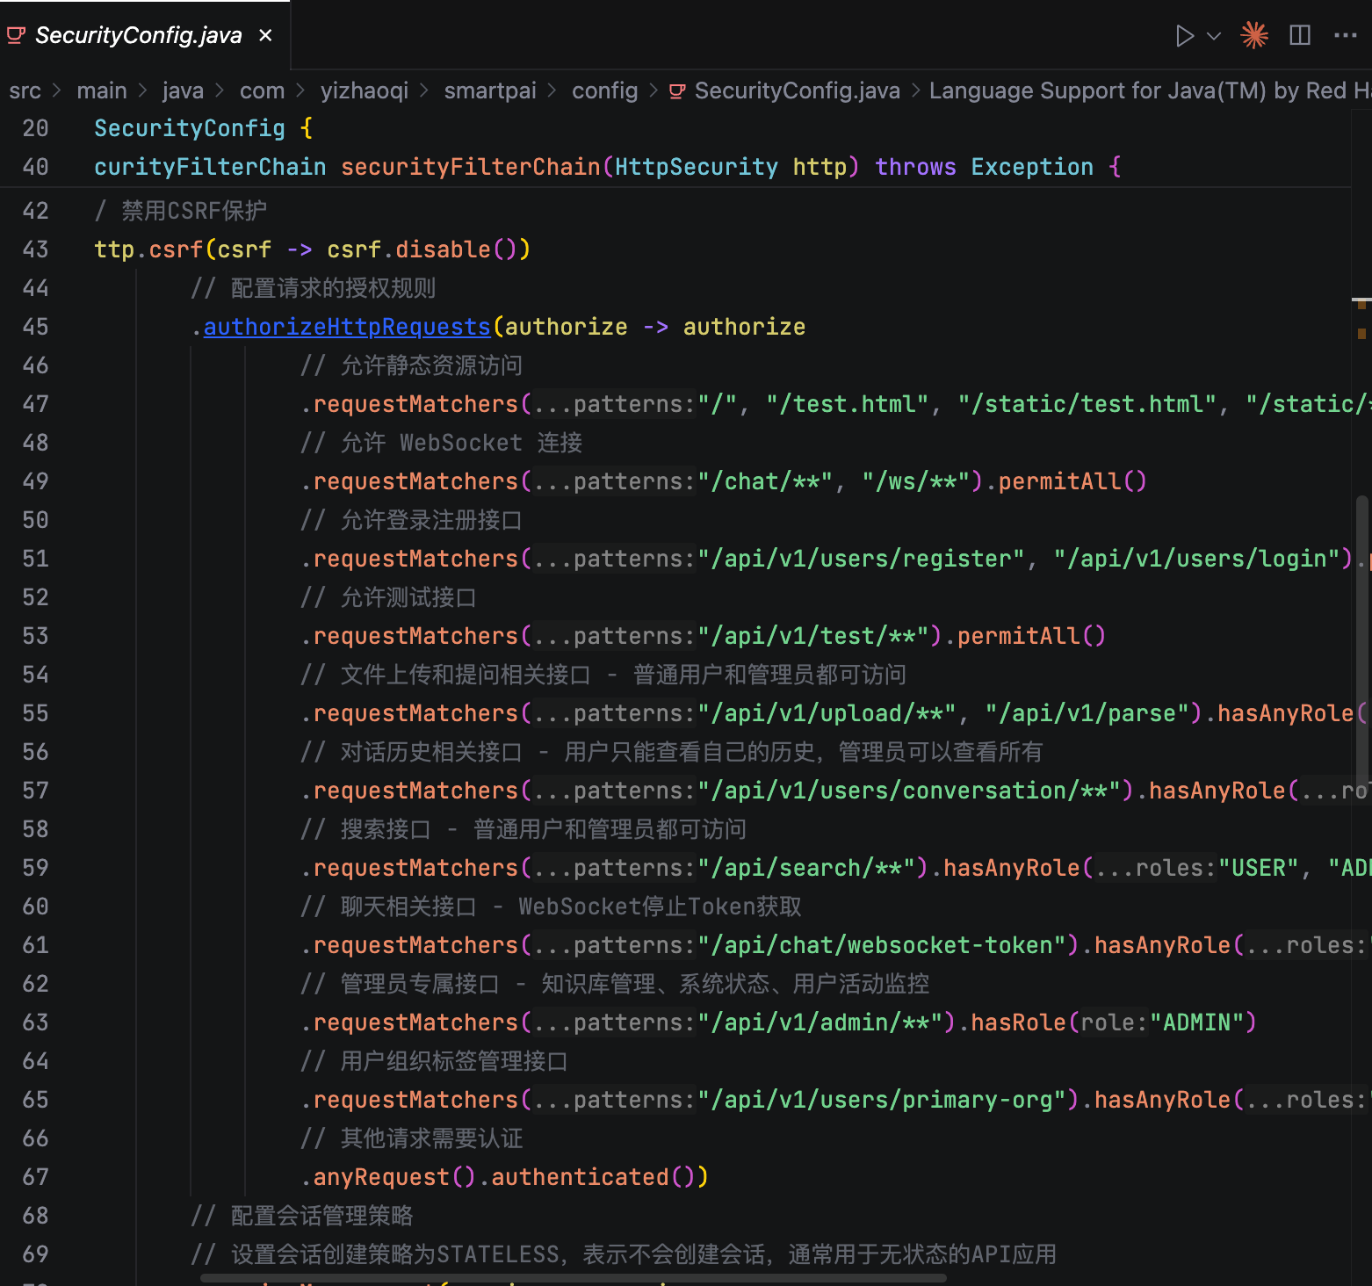This screenshot has width=1372, height=1286.
Task: Click the Run Java play icon
Action: click(x=1184, y=36)
